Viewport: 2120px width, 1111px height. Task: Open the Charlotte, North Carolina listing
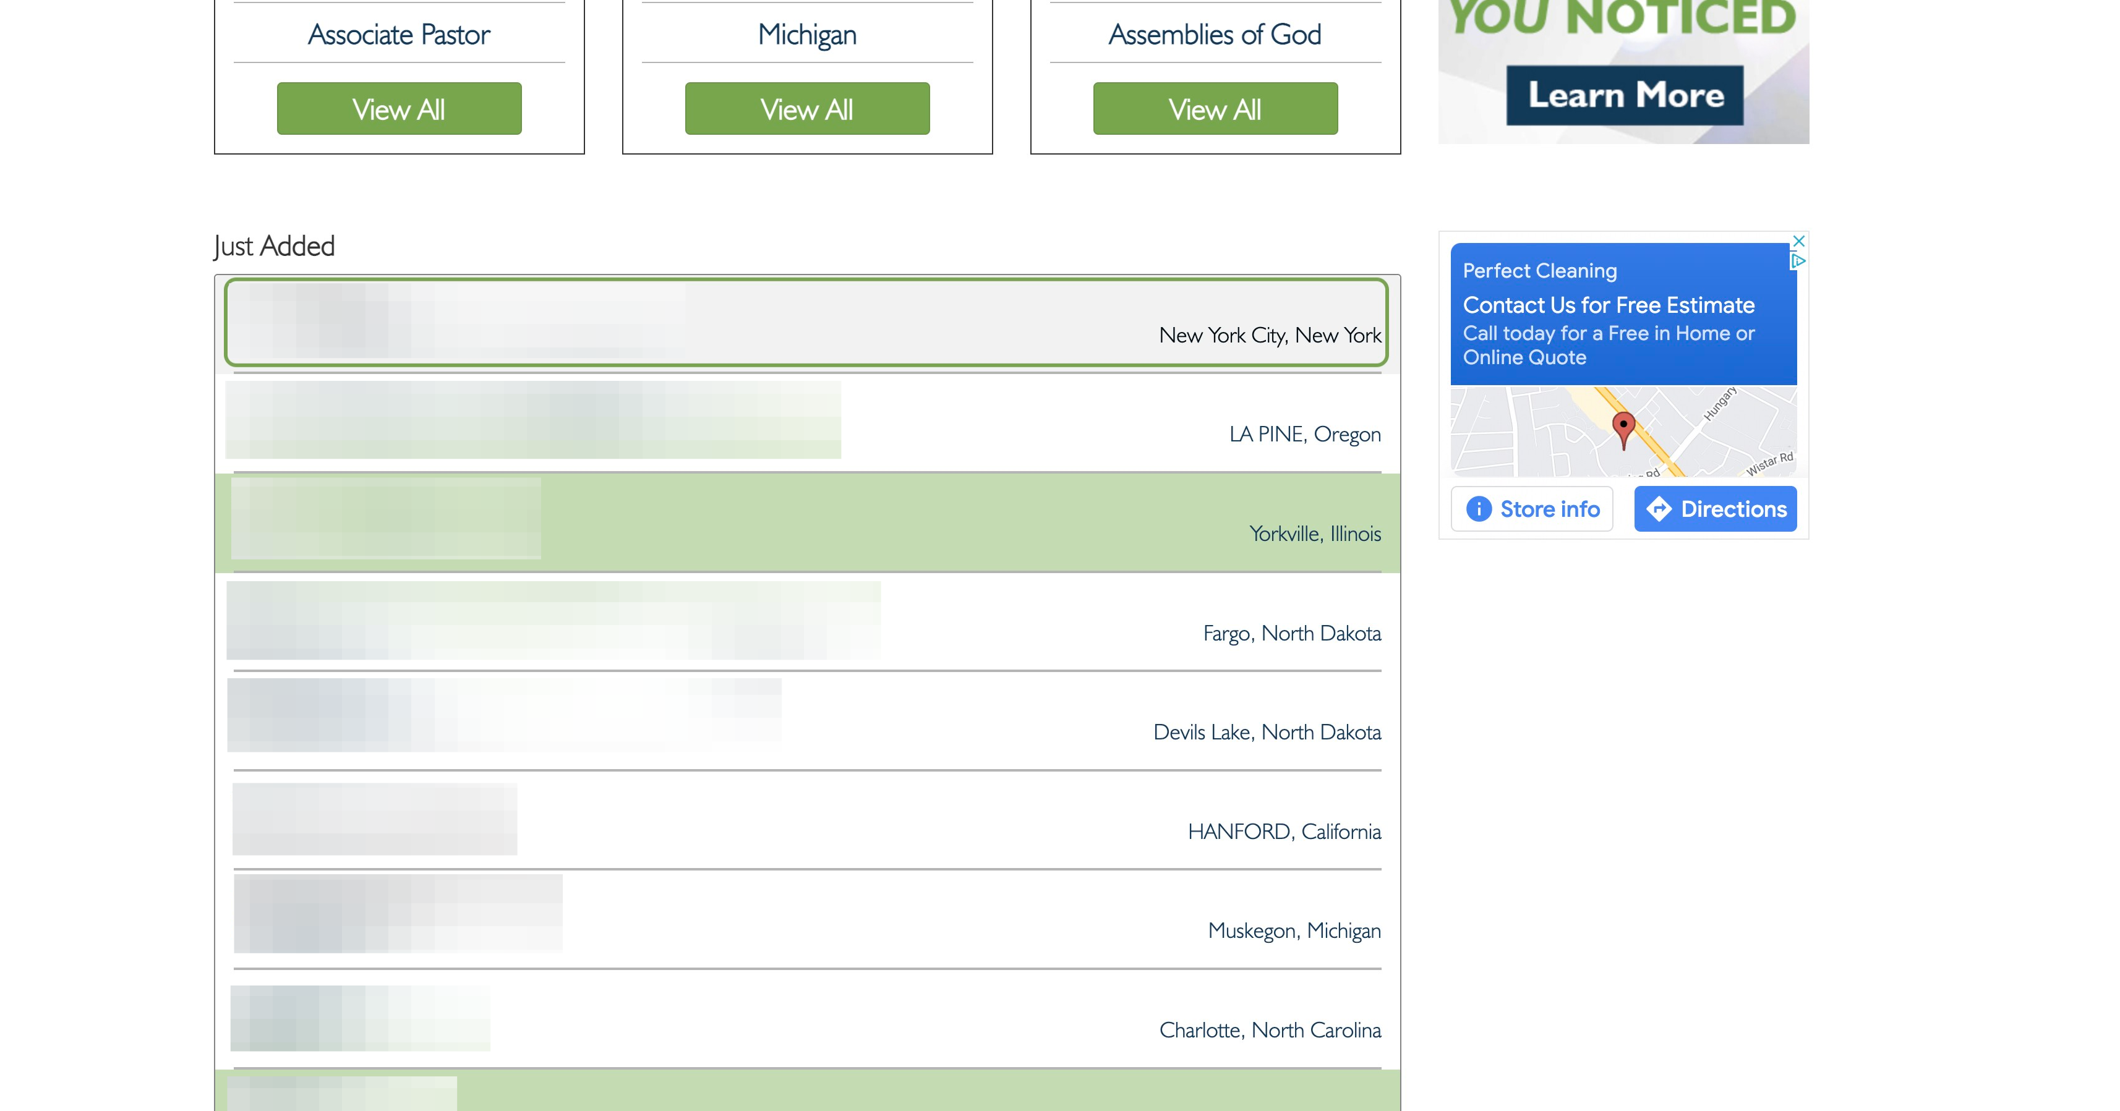pos(806,1019)
